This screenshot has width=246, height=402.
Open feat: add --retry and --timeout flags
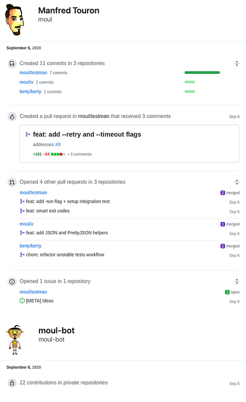[x=87, y=134]
